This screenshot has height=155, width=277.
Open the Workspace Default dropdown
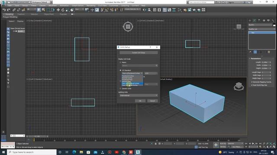pyautogui.click(x=41, y=2)
